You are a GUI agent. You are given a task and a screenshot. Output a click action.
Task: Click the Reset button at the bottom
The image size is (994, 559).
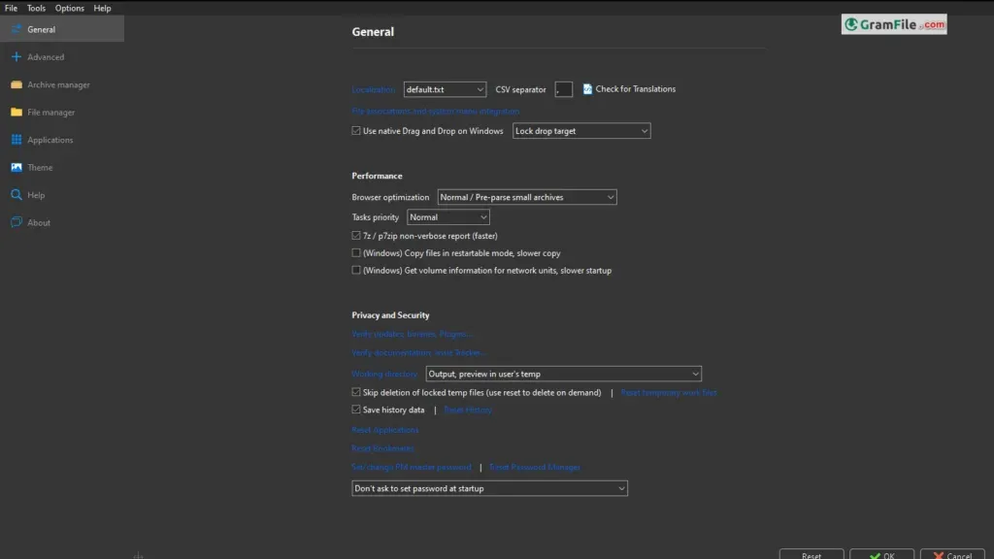pyautogui.click(x=812, y=554)
